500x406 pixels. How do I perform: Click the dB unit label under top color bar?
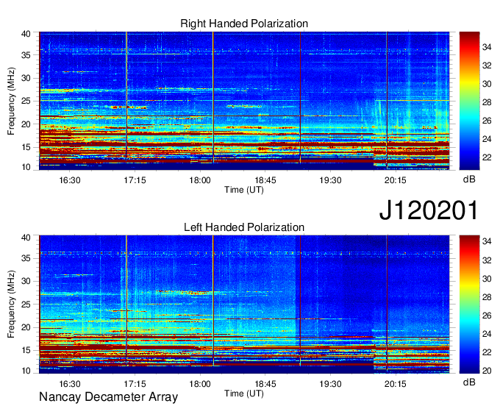pyautogui.click(x=469, y=179)
